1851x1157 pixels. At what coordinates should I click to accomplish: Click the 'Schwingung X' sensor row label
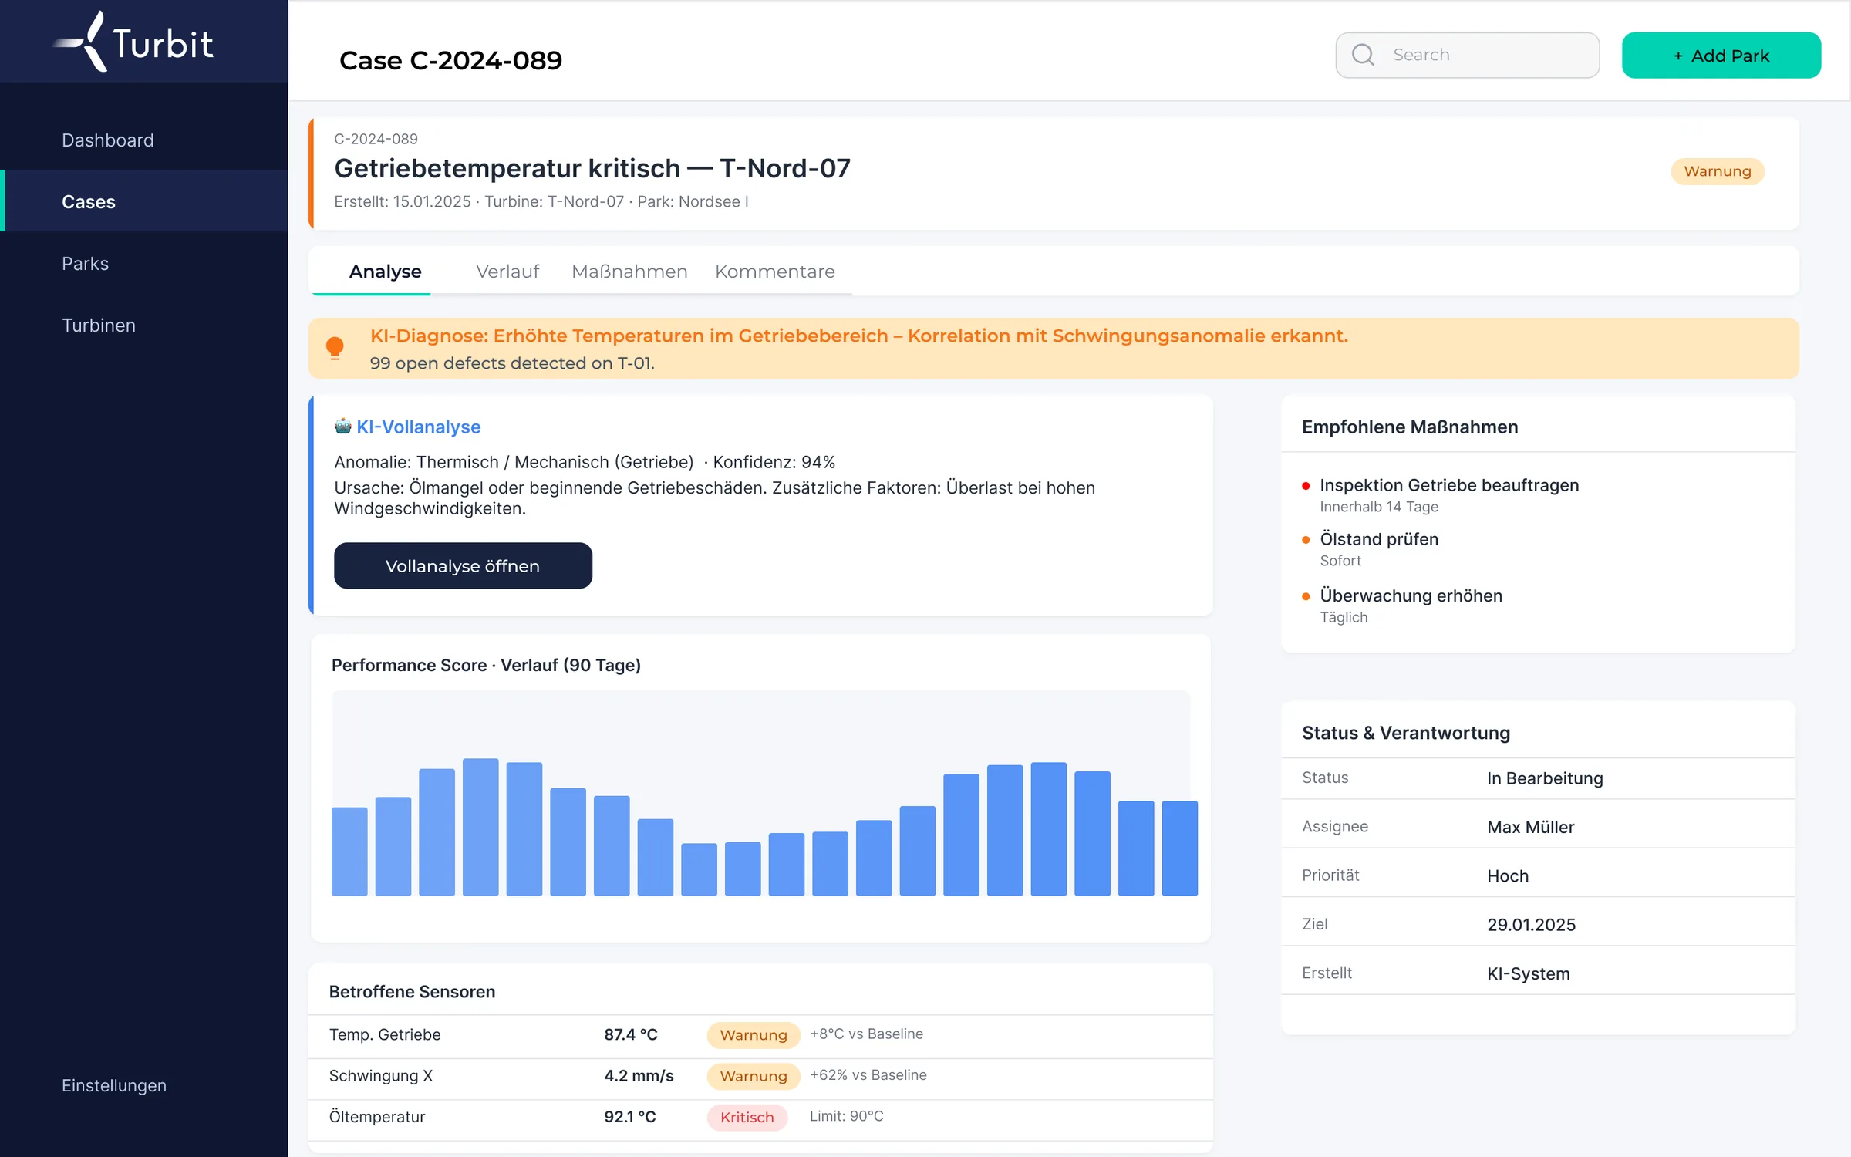pyautogui.click(x=381, y=1075)
